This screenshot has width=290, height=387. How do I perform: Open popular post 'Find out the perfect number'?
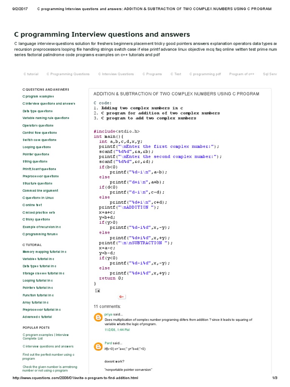[48, 356]
